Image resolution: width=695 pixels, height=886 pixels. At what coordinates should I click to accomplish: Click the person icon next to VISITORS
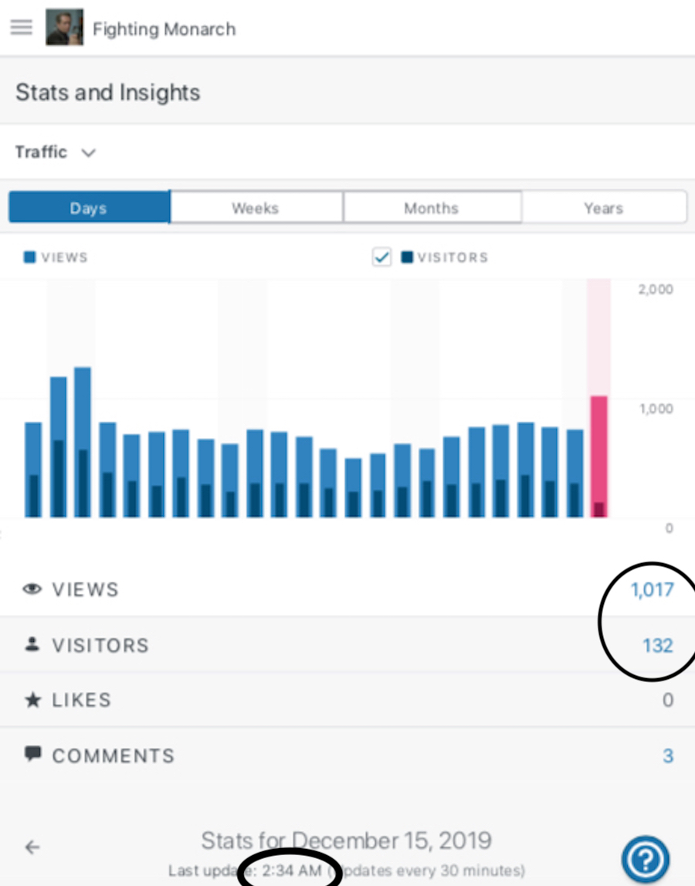pyautogui.click(x=31, y=645)
